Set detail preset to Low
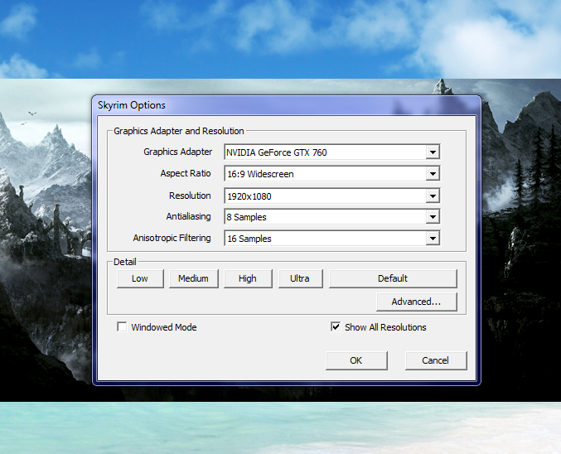The height and width of the screenshot is (454, 561). click(x=140, y=278)
